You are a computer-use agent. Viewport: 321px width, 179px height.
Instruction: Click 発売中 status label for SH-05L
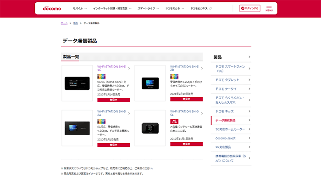tap(186, 144)
